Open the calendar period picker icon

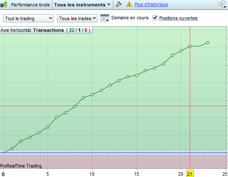[x=105, y=18]
